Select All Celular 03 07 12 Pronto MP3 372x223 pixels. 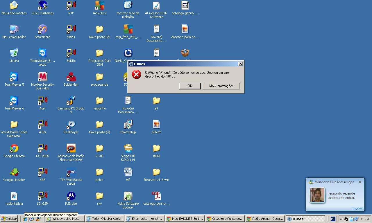click(x=156, y=5)
